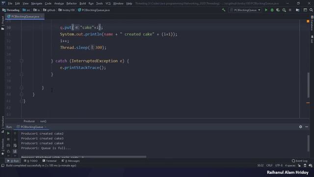Viewport: 314px width, 177px height.
Task: Click github folder breadcrumb
Action: click(x=49, y=10)
